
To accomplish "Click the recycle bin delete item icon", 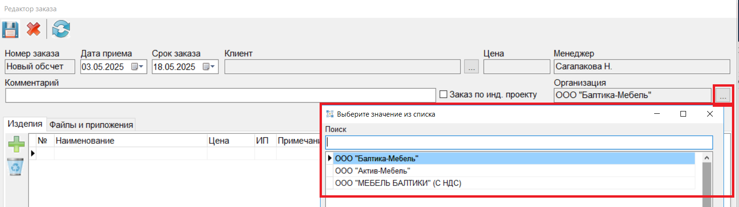I will (x=15, y=167).
